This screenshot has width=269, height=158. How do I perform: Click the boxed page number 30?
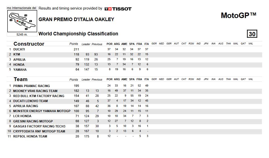pos(252,34)
